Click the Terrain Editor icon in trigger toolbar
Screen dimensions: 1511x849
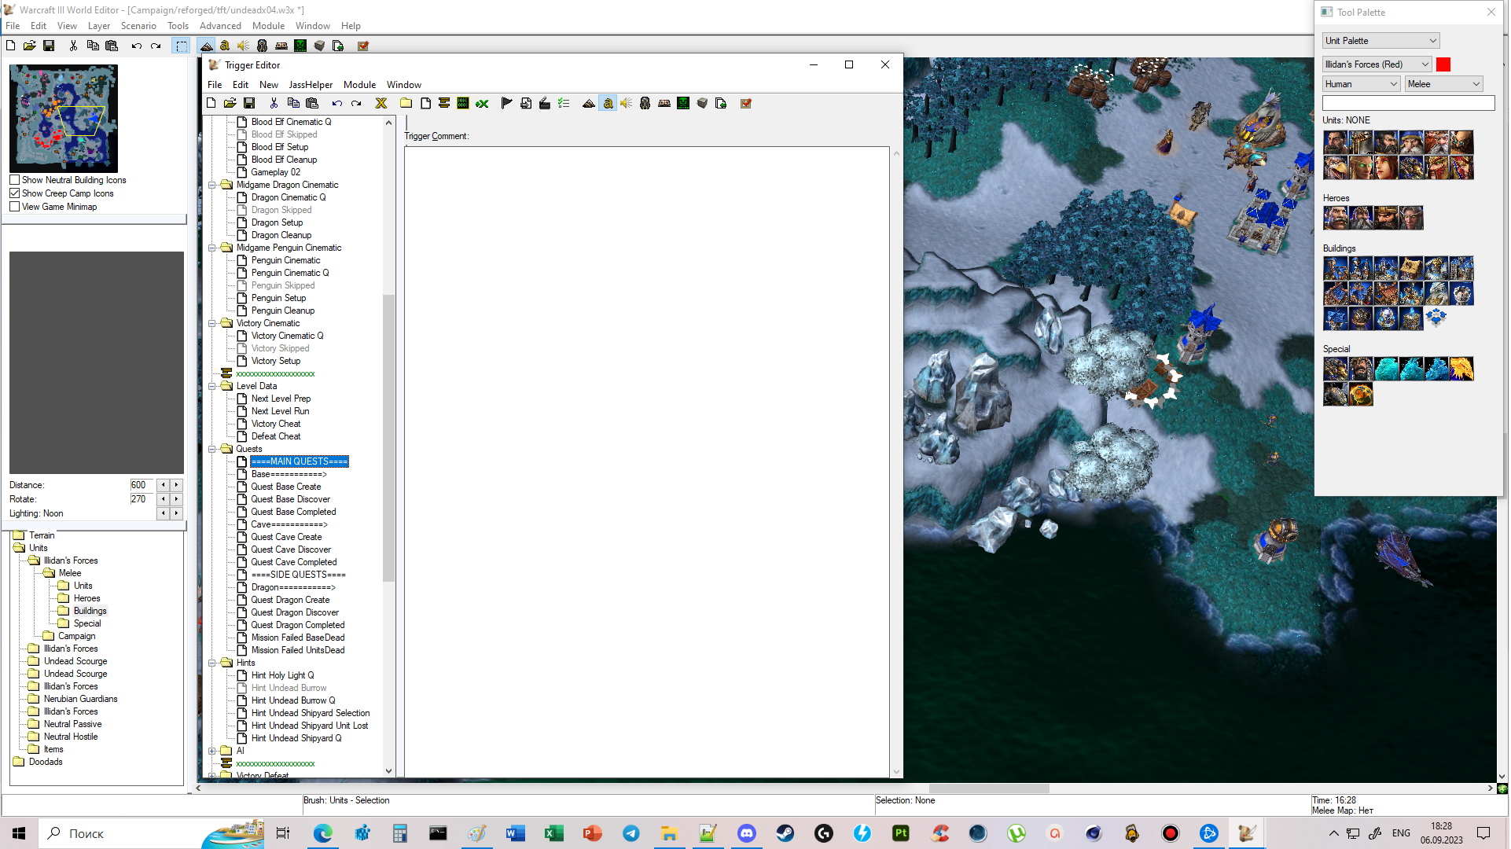click(588, 104)
